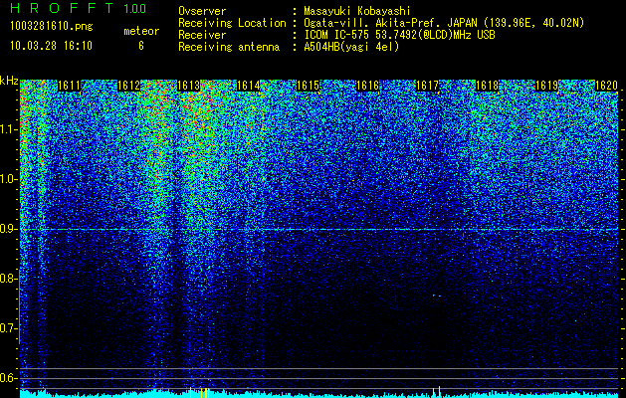Click the meteor count value 6
Screen dimensions: 626x398
[141, 46]
